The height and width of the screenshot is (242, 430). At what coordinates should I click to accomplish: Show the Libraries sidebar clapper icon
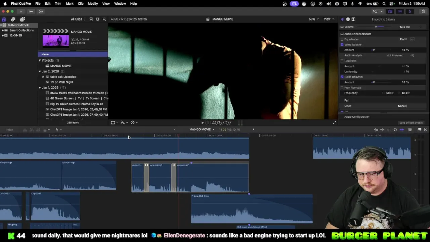(x=4, y=19)
